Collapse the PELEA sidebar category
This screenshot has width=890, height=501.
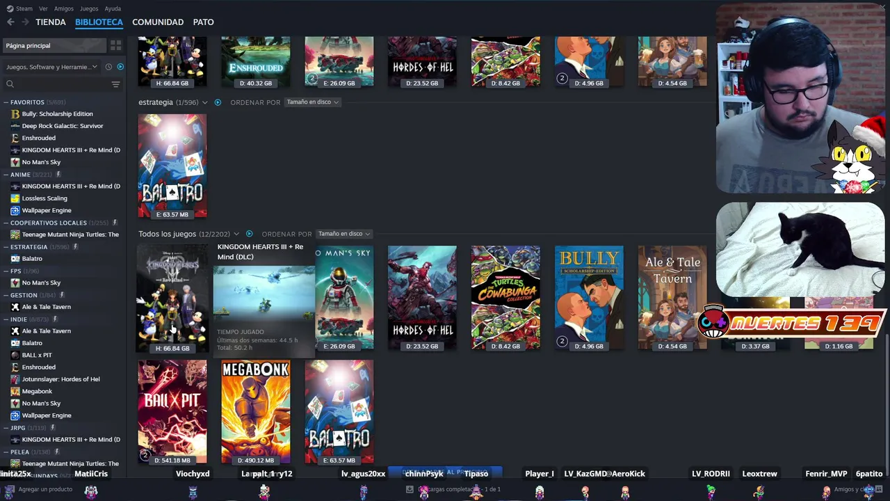click(x=6, y=452)
